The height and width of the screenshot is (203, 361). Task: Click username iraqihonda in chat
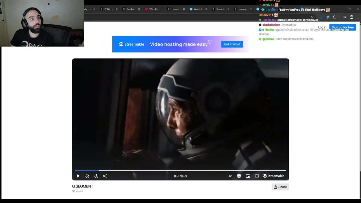pos(269,20)
